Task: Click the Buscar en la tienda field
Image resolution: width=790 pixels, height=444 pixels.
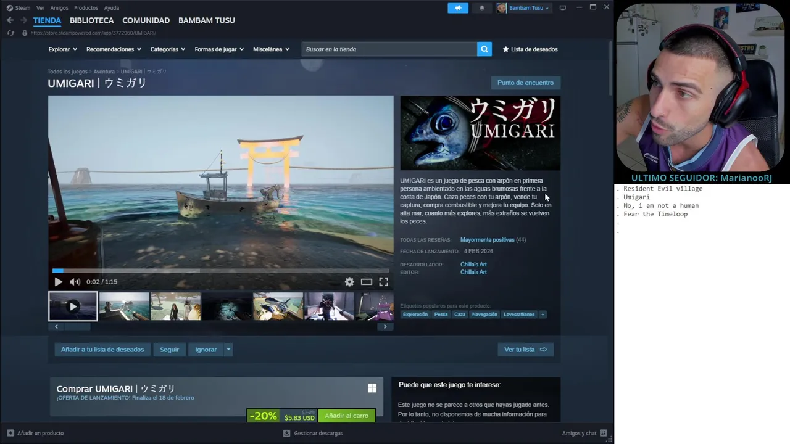Action: point(389,49)
